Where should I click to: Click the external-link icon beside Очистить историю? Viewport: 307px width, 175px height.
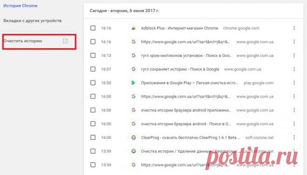click(65, 41)
